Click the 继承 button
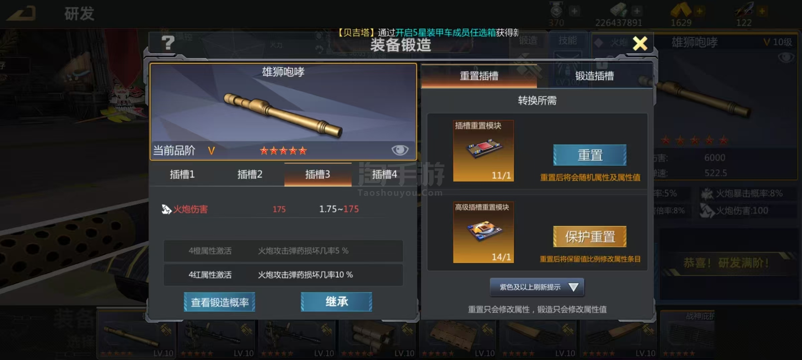 [337, 302]
